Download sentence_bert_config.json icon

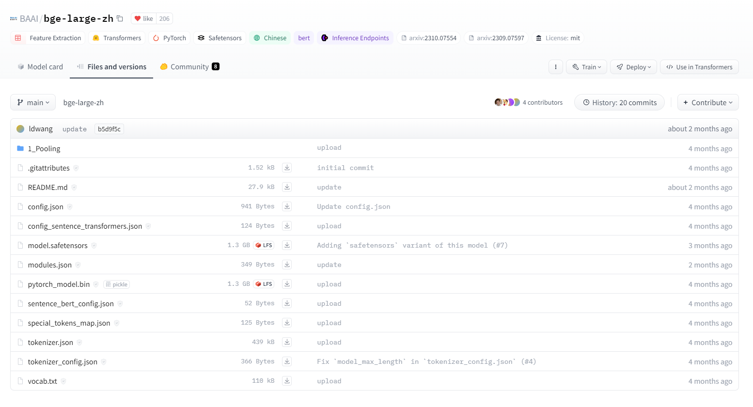287,303
